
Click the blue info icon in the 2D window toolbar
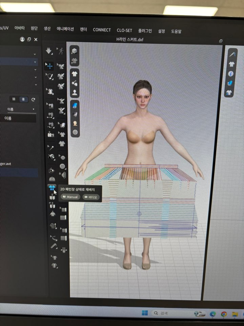[x=231, y=73]
